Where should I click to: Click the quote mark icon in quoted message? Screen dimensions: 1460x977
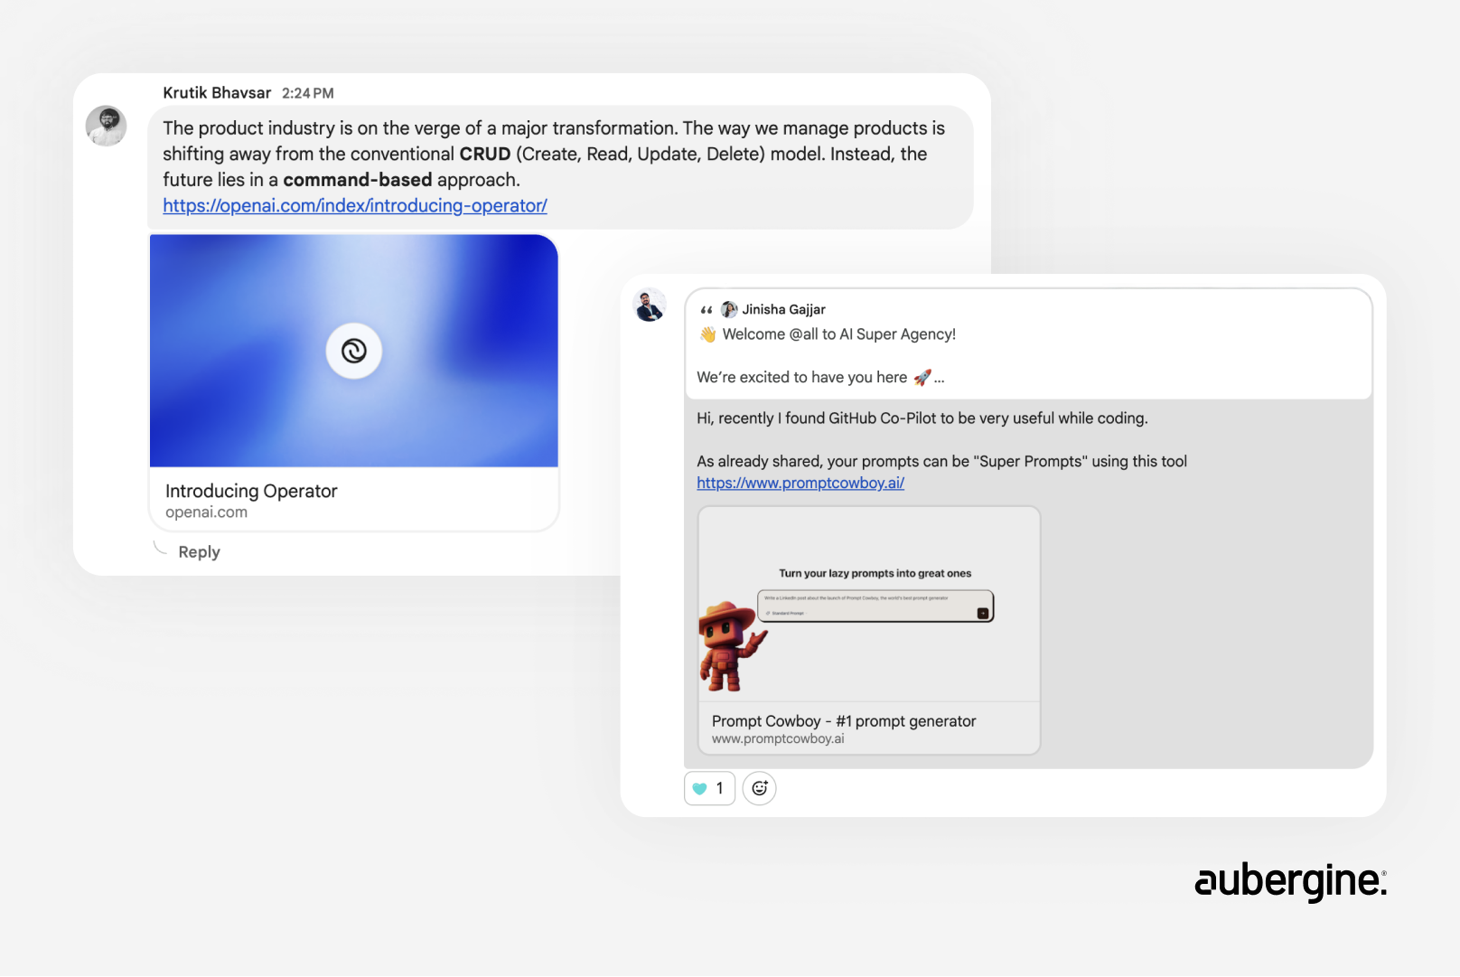point(707,310)
